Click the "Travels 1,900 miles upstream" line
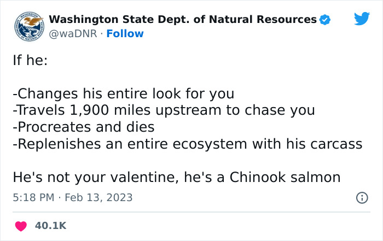This screenshot has width=383, height=241. pyautogui.click(x=164, y=110)
